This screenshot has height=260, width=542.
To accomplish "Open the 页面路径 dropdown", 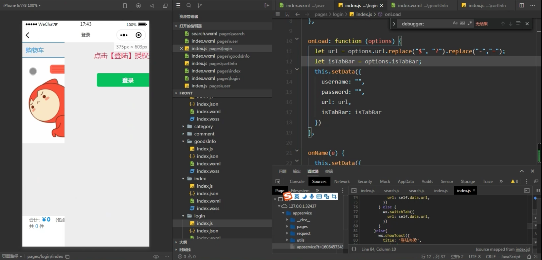I will click(x=12, y=256).
